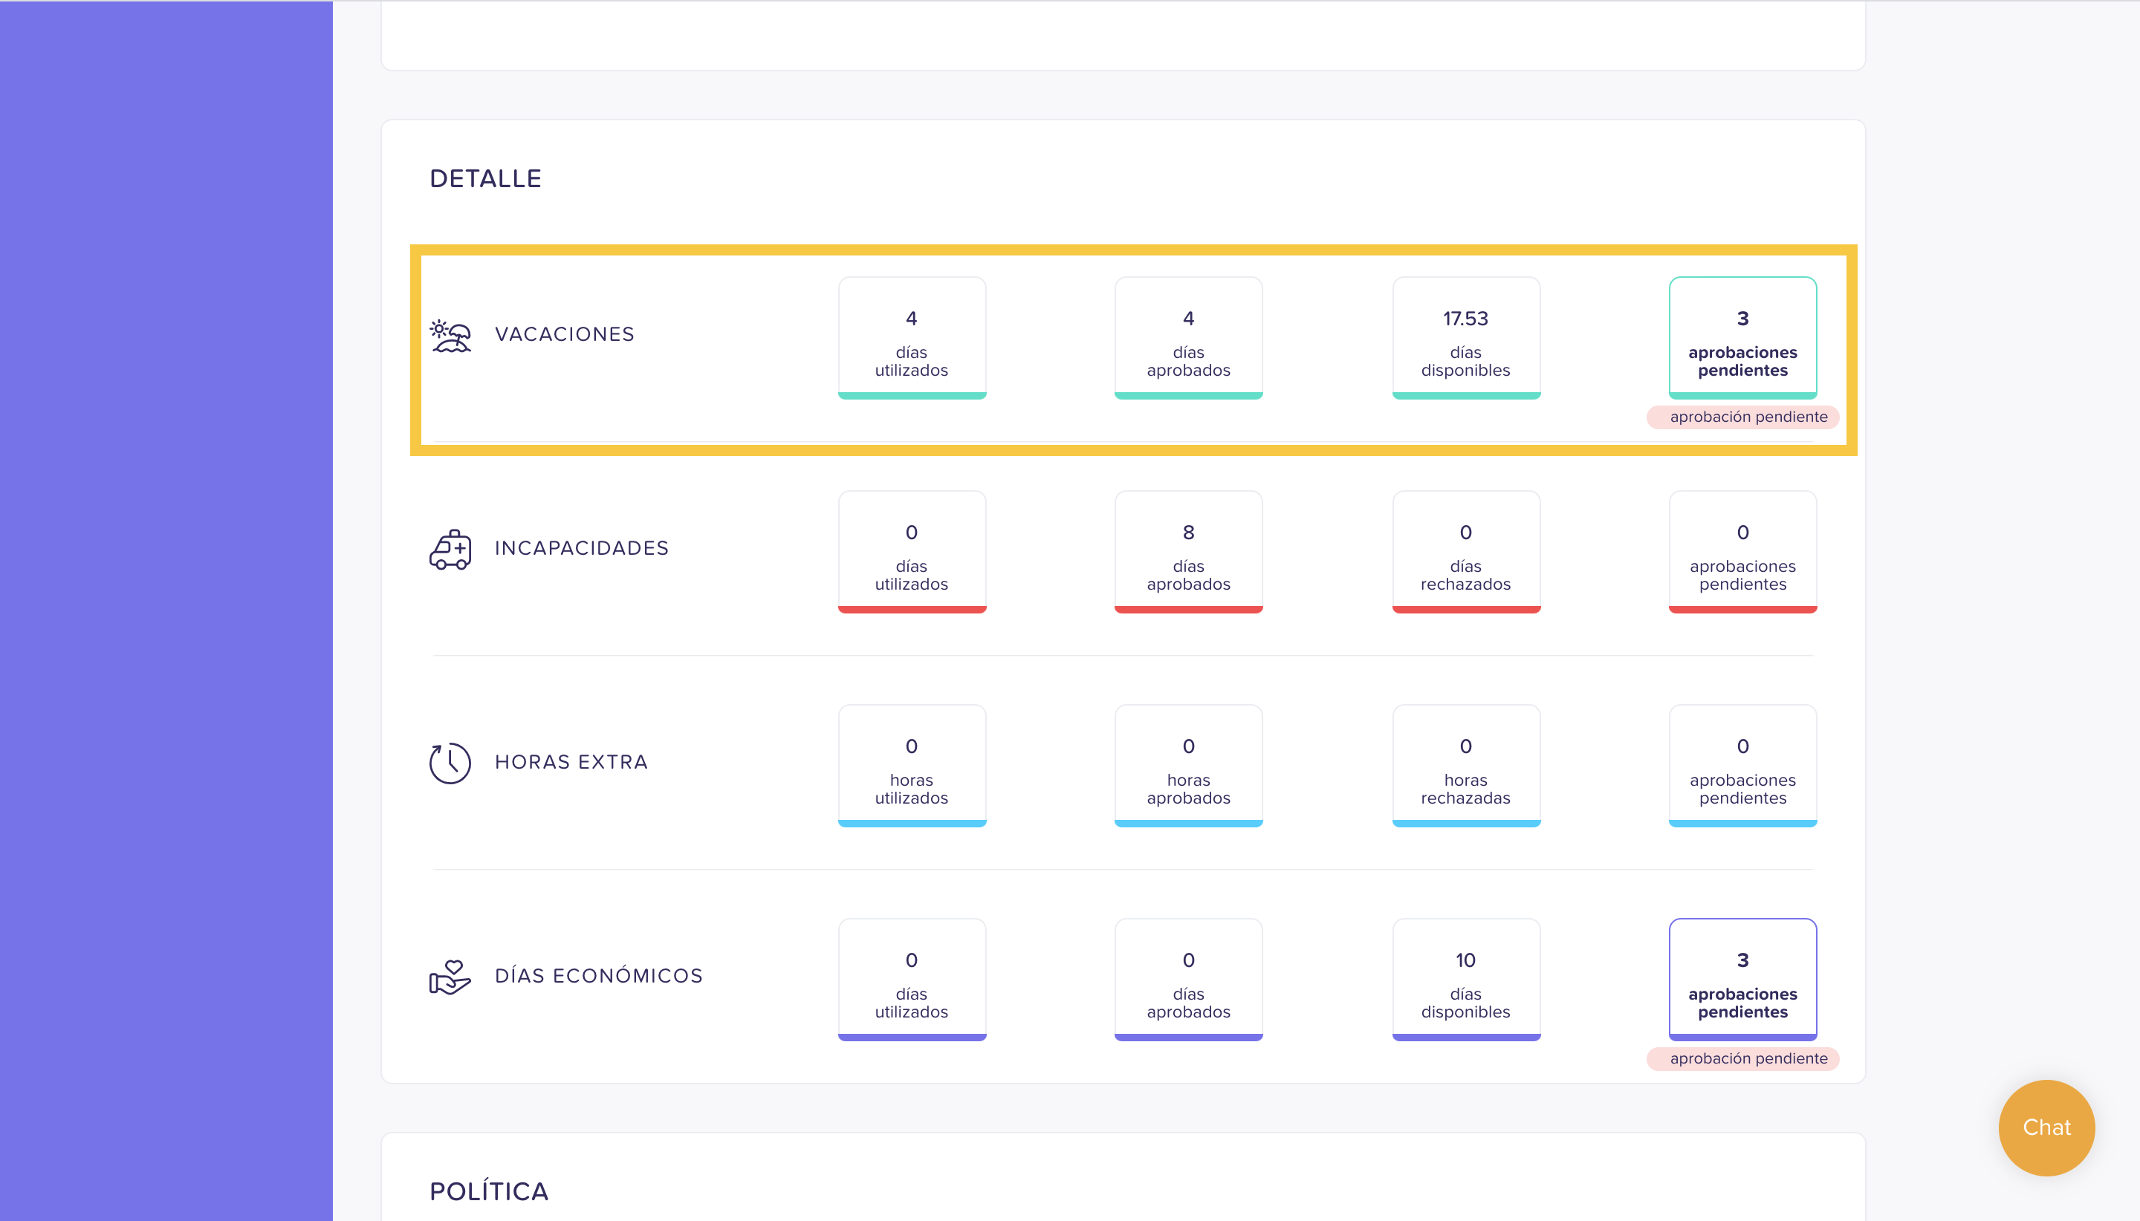Click Horas Extra 0 horas rechazadas card
Viewport: 2140px width, 1221px height.
[x=1465, y=766]
